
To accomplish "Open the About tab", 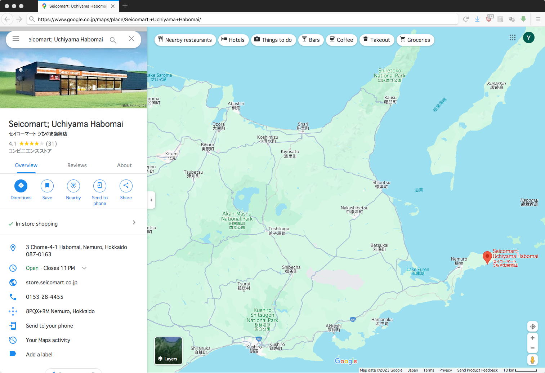I will pos(124,165).
